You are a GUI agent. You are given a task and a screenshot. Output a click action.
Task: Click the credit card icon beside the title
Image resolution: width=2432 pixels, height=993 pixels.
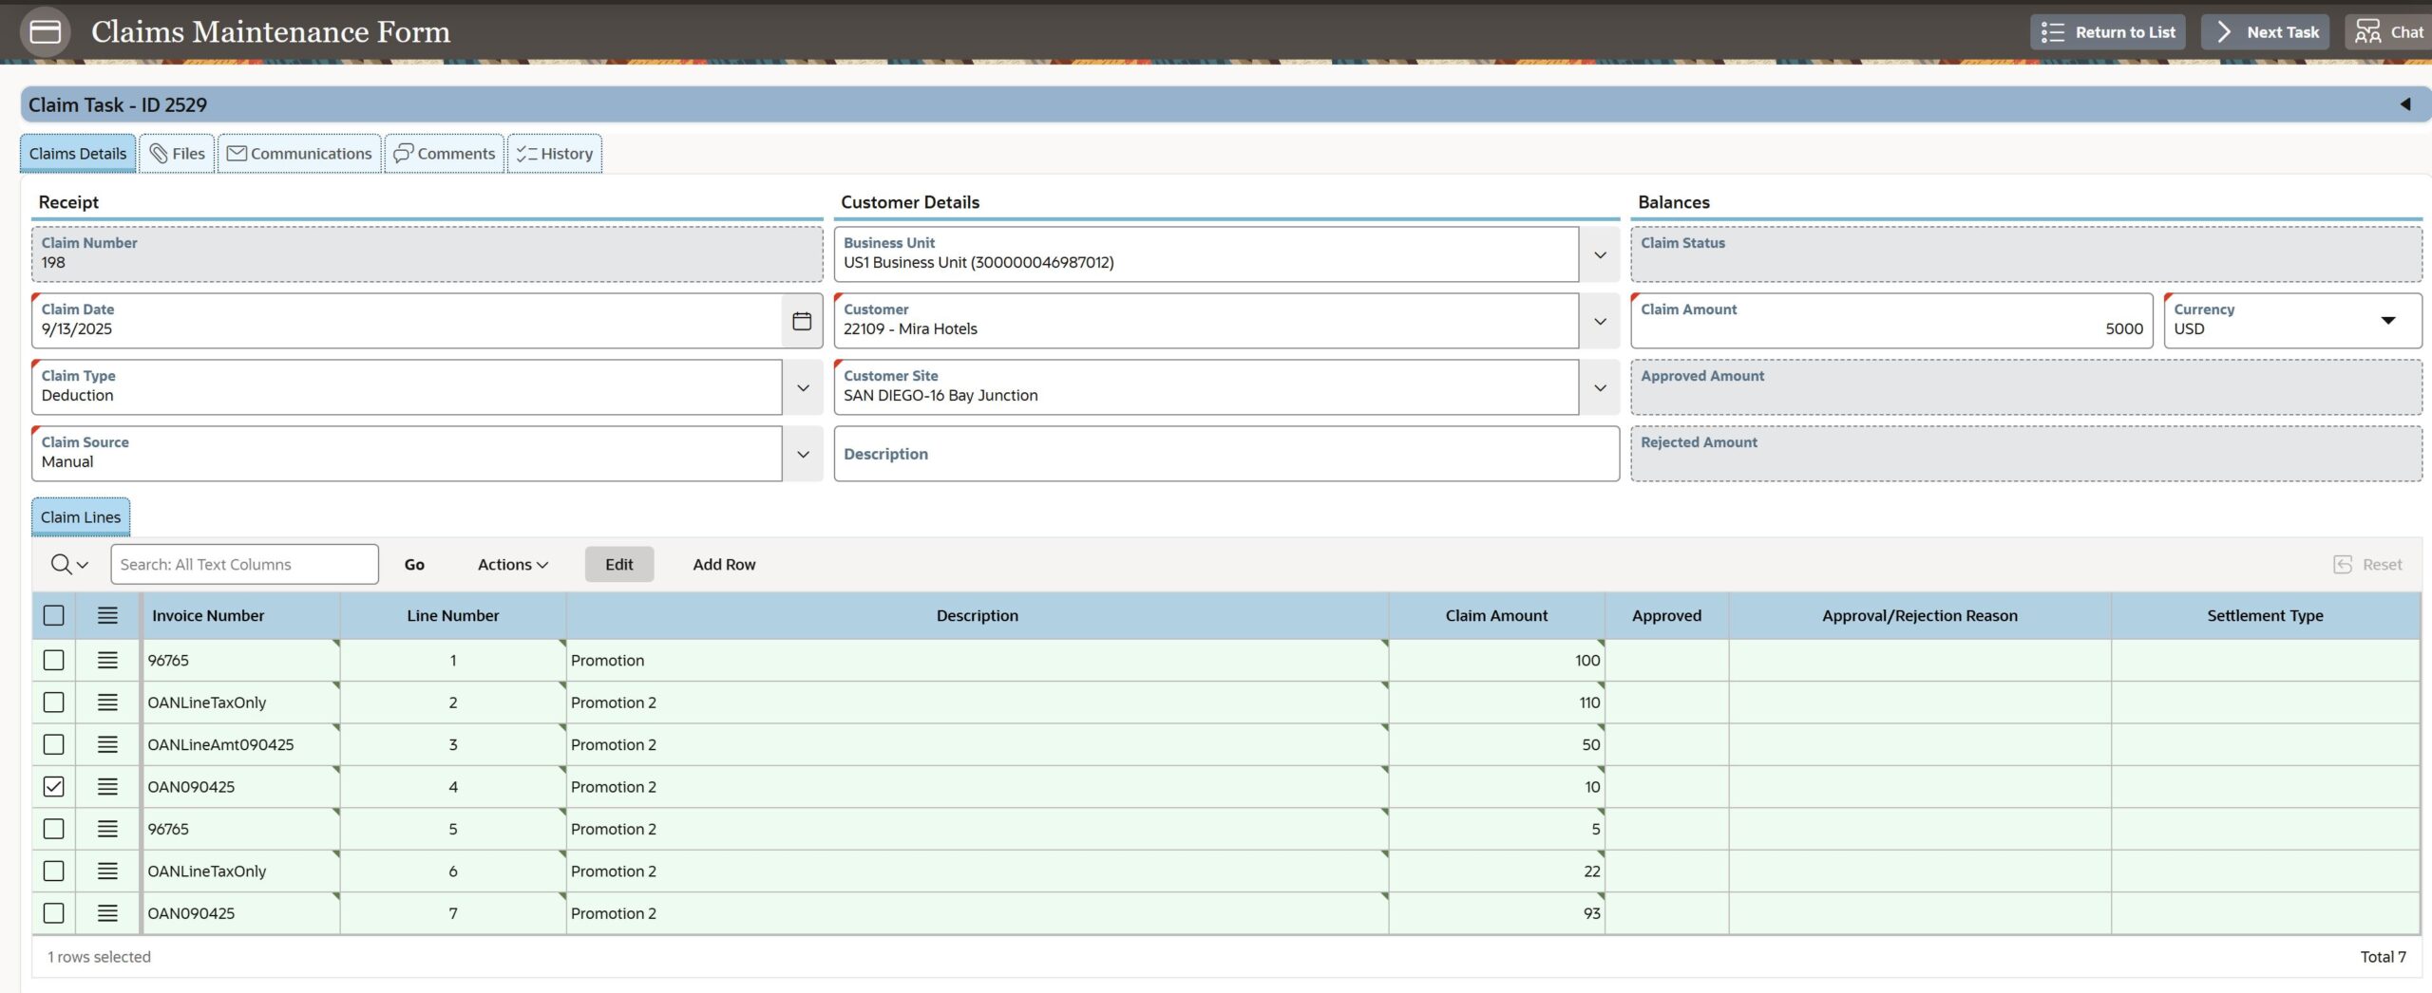click(x=46, y=32)
